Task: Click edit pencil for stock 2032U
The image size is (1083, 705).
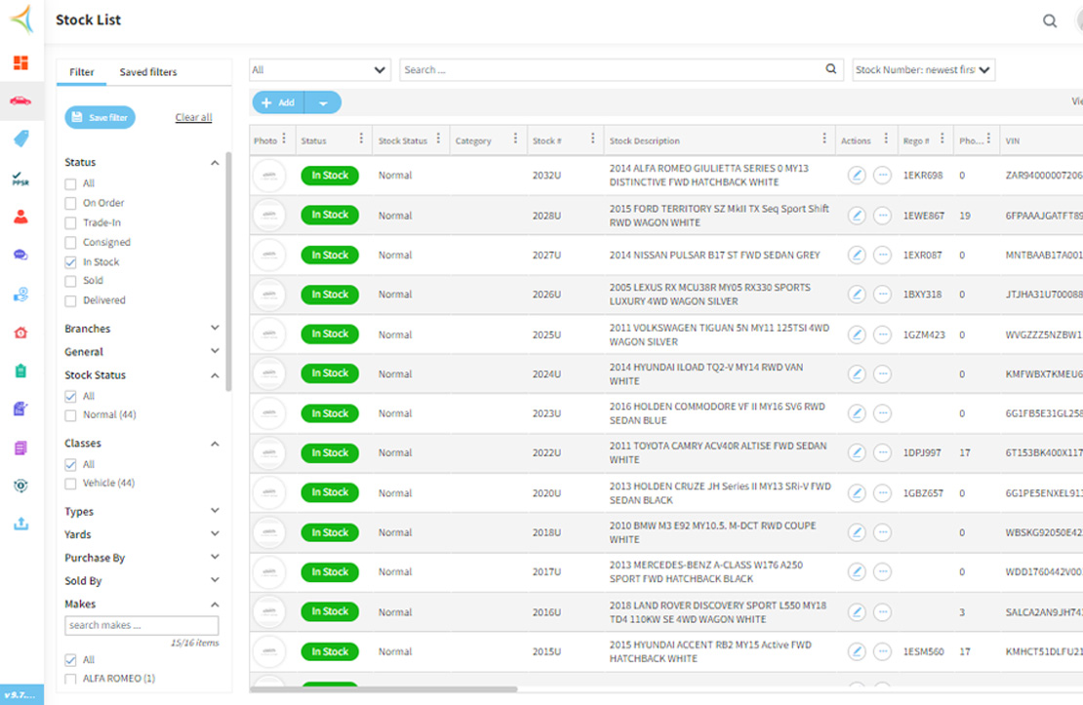Action: pos(857,176)
